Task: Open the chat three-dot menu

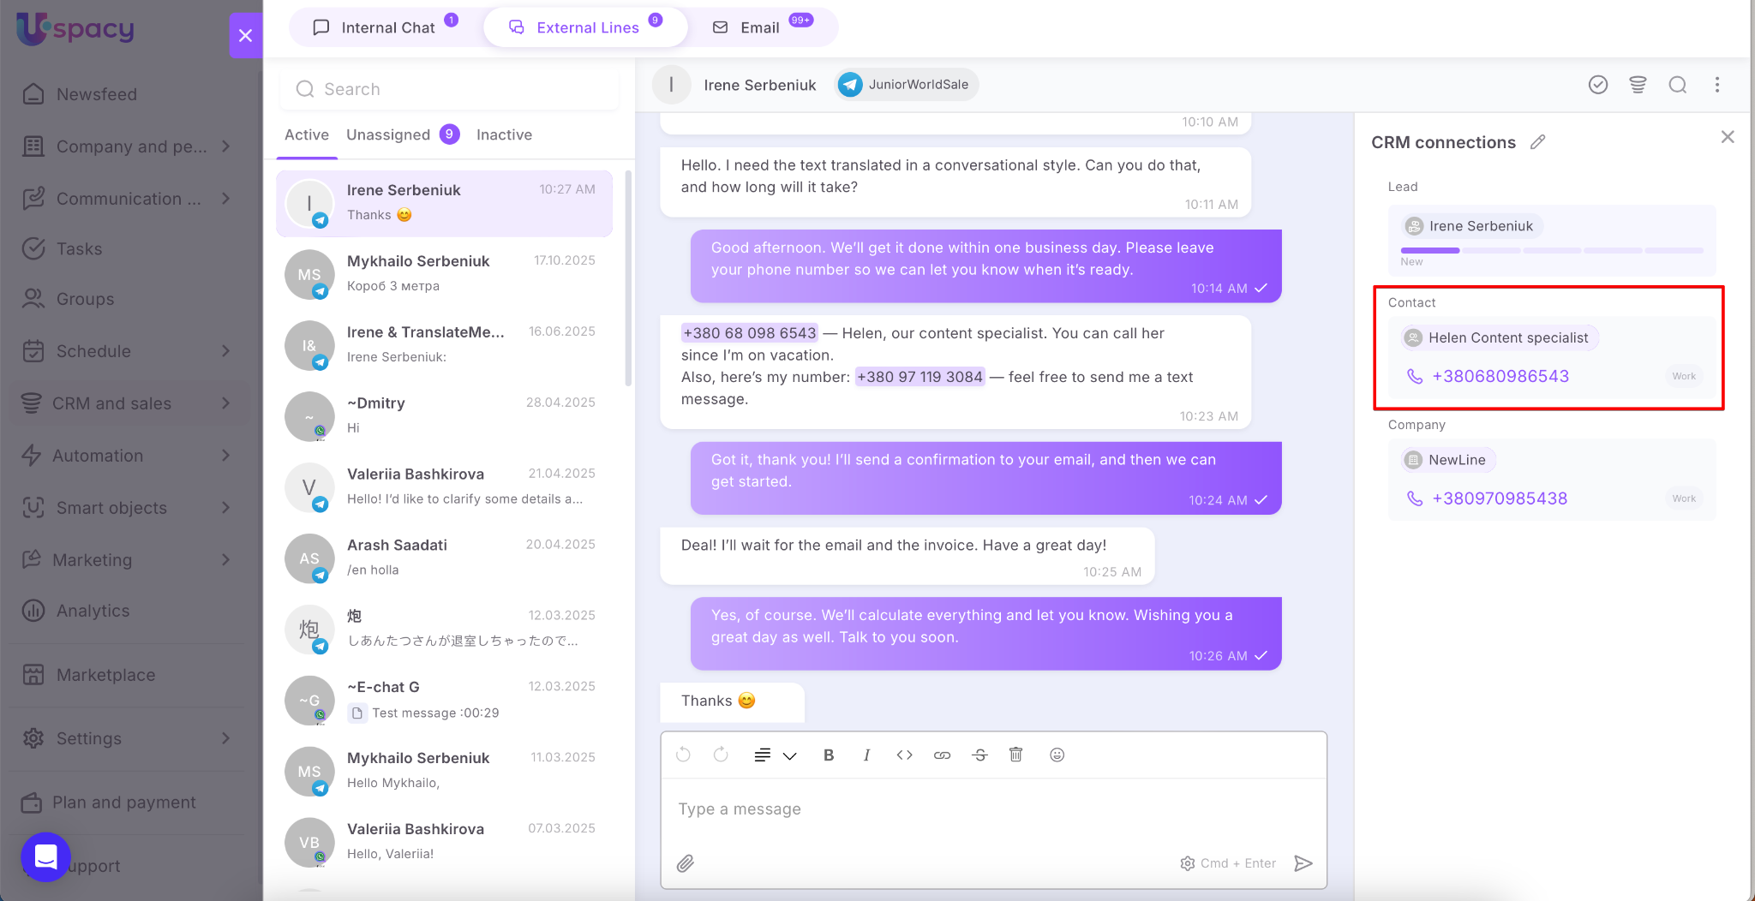Action: coord(1716,85)
